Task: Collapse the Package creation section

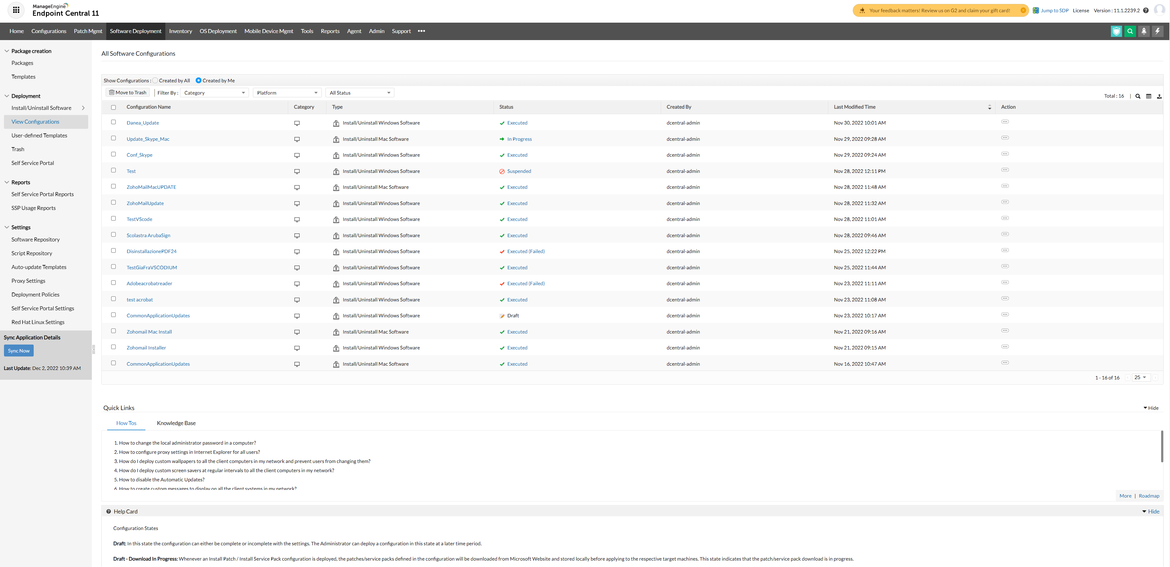Action: (7, 51)
